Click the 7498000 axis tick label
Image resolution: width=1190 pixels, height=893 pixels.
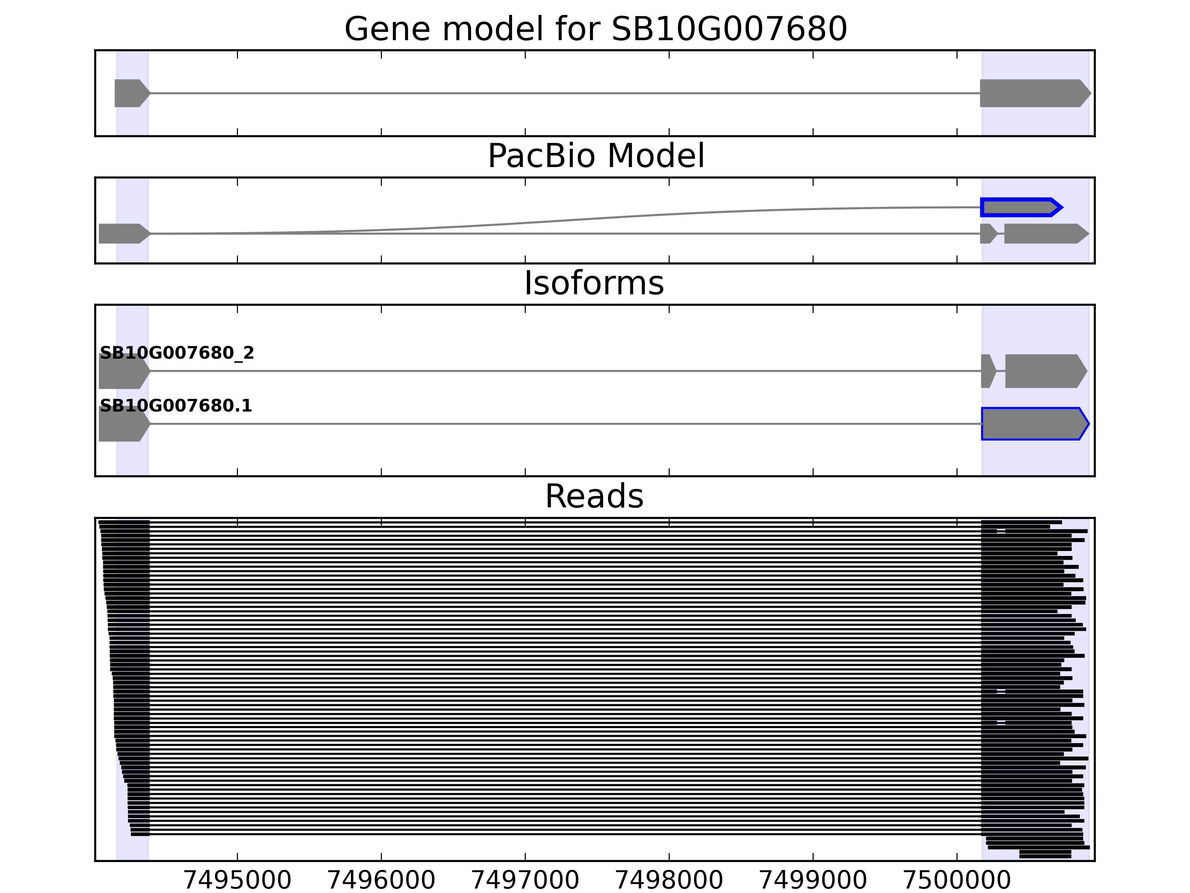[x=669, y=880]
